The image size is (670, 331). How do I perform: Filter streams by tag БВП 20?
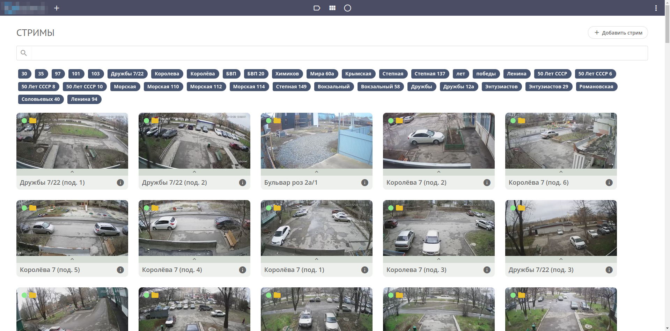coord(256,74)
